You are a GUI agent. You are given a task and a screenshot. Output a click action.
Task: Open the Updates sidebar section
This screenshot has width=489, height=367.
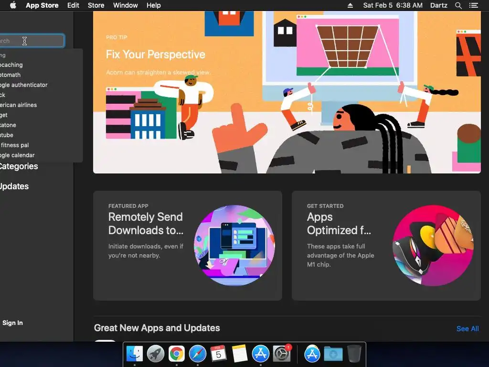click(x=14, y=186)
